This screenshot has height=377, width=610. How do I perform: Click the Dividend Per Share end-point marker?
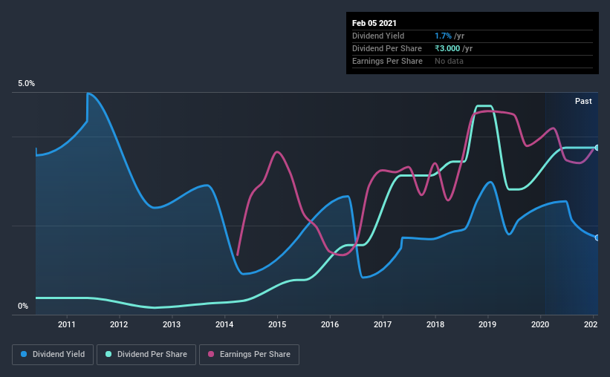click(x=597, y=148)
